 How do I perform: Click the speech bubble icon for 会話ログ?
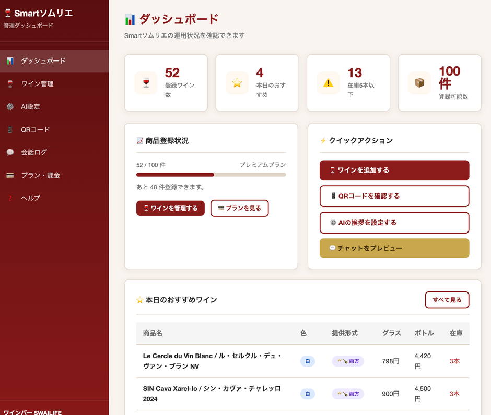coord(10,152)
